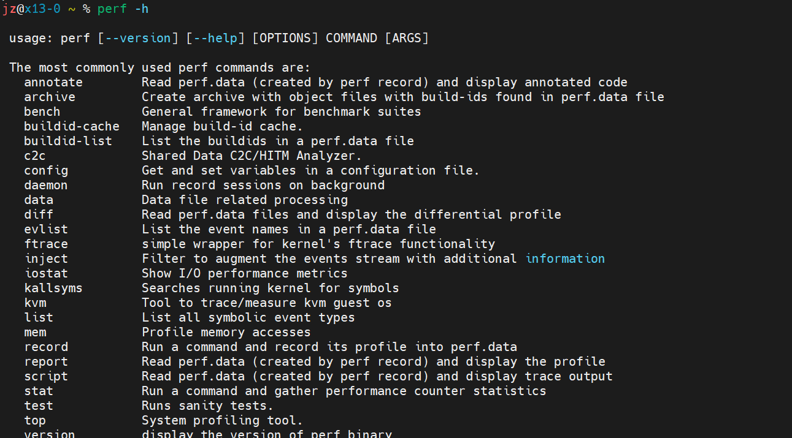Click the highlighted 'information' word

565,259
